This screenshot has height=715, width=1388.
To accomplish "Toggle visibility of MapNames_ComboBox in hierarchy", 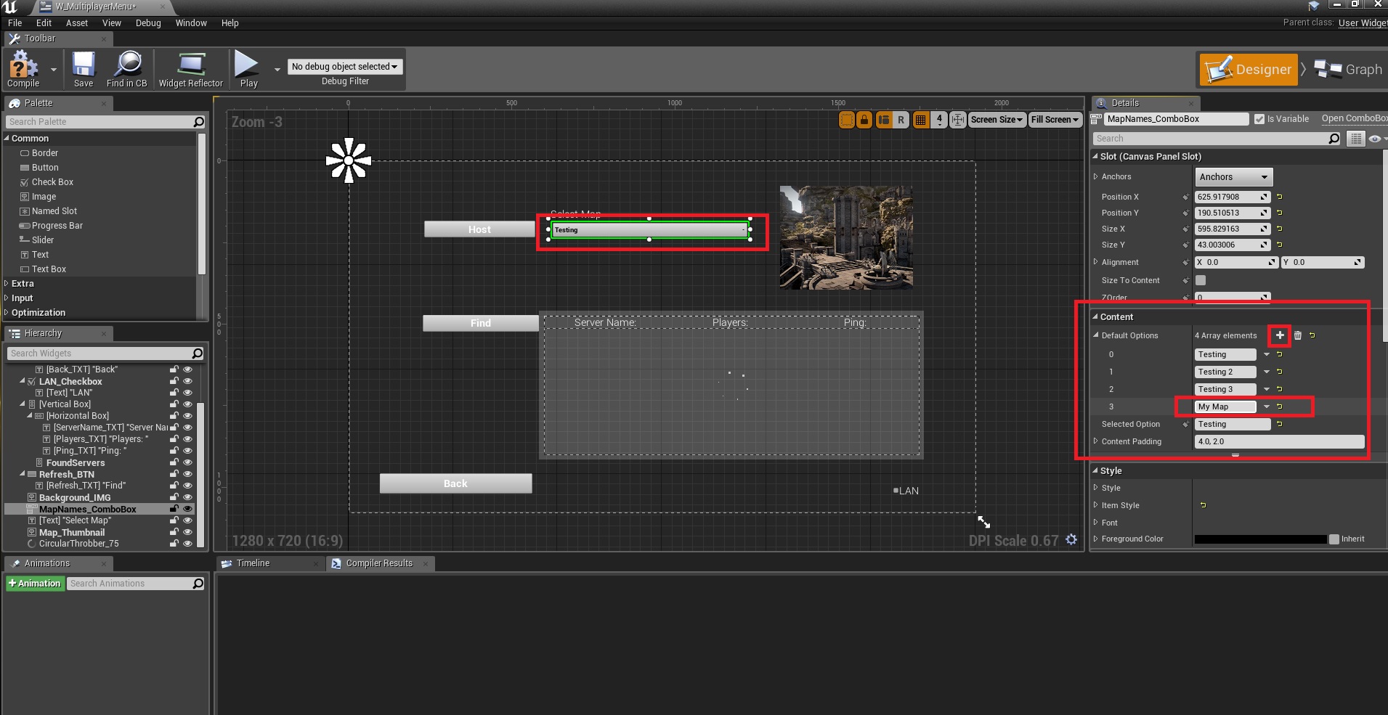I will [x=187, y=509].
